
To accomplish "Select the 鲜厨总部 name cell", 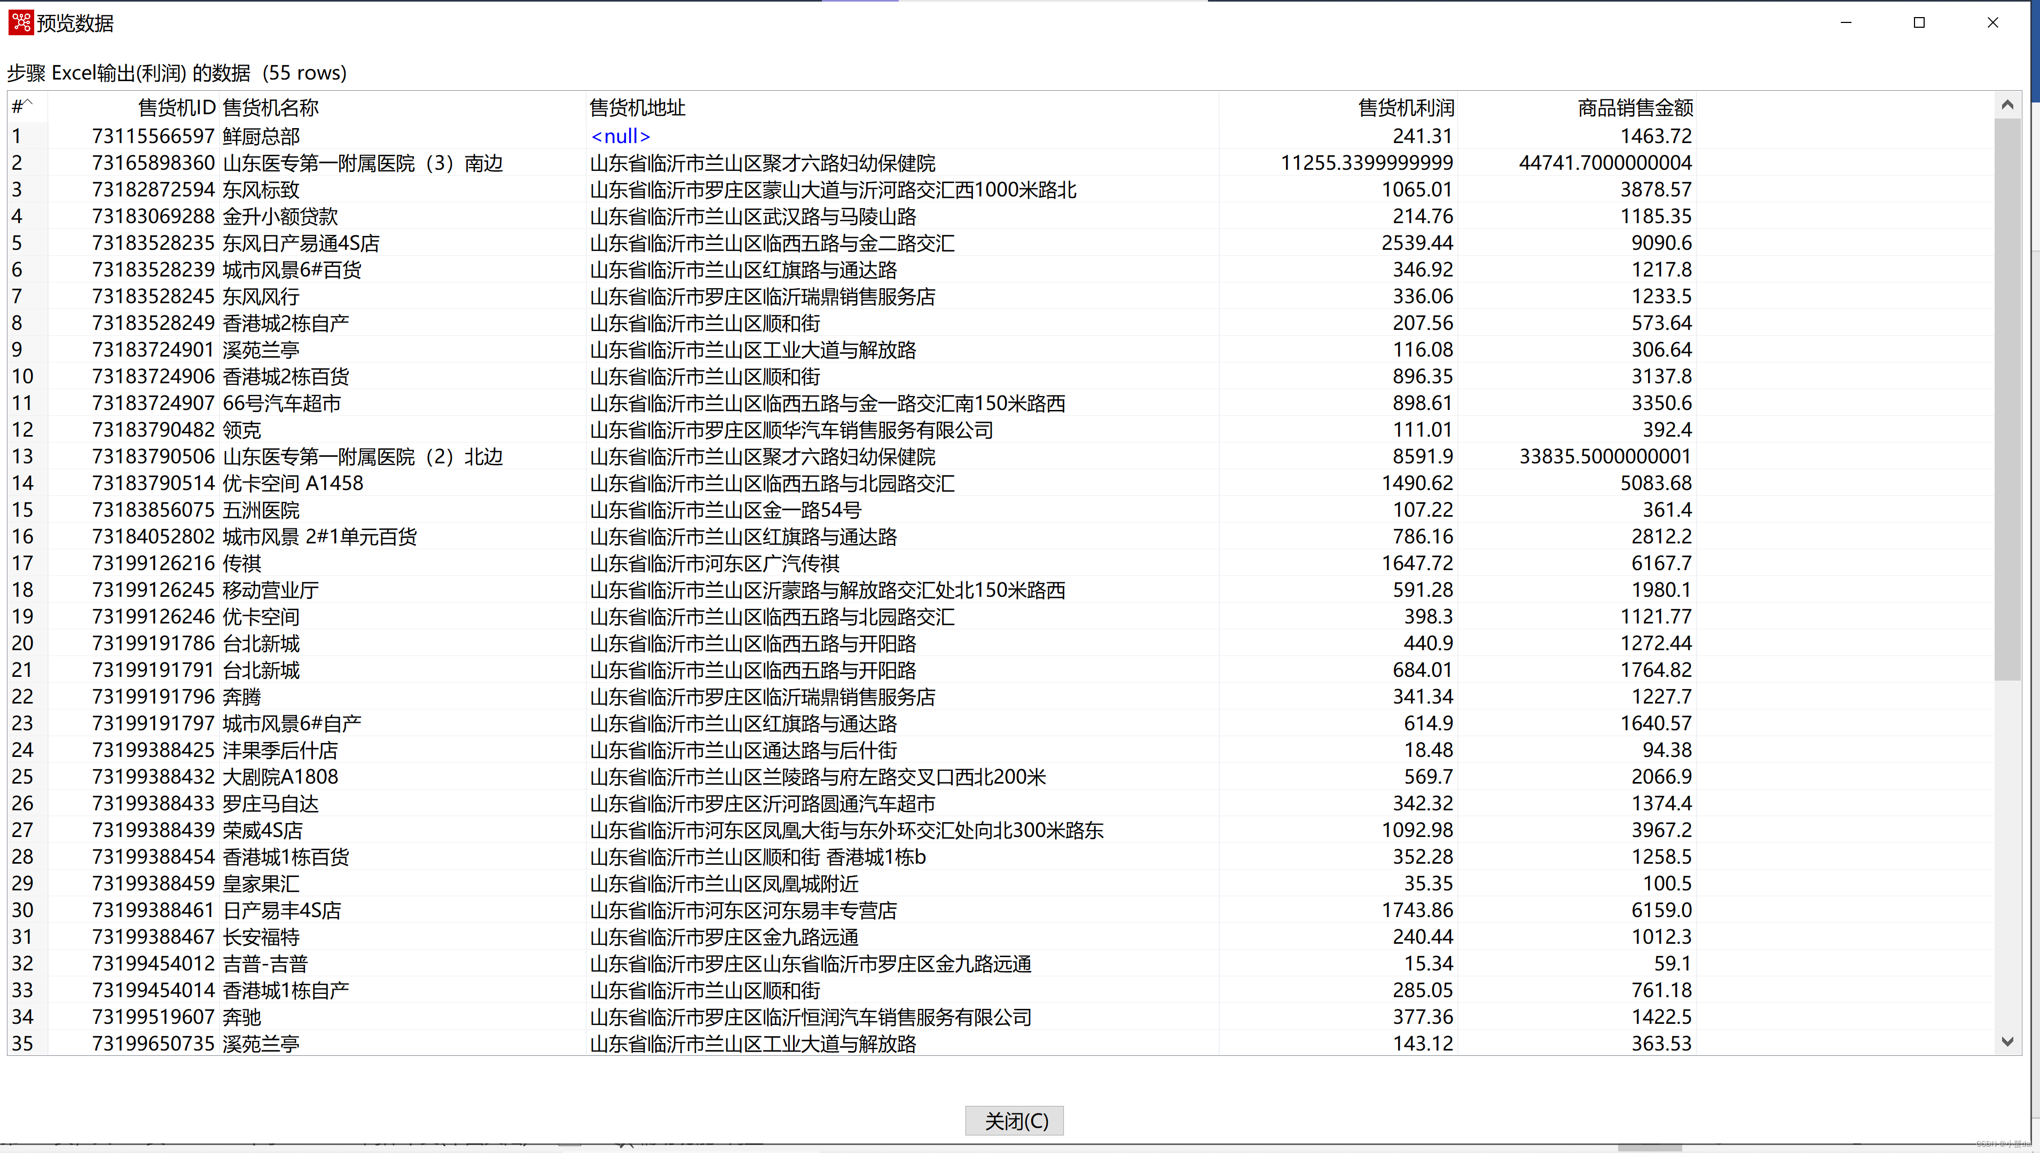I will click(262, 136).
